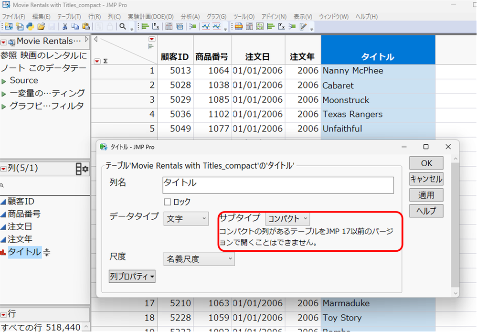The width and height of the screenshot is (477, 332).
Task: Click the Search magnifier icon
Action: [123, 26]
